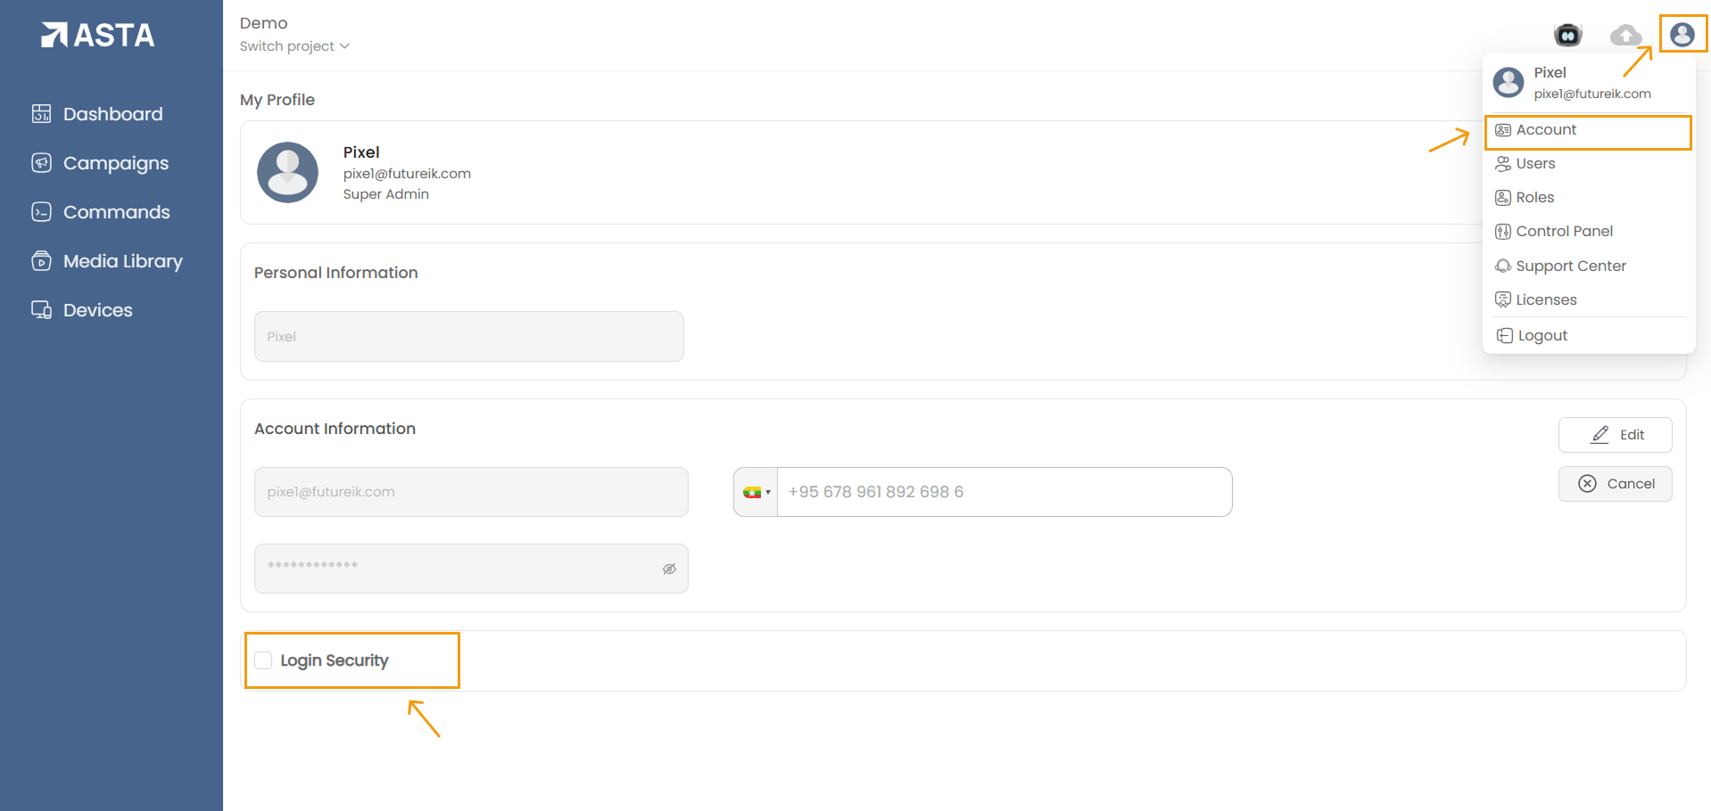1711x811 pixels.
Task: Go to Campaigns in the sidebar
Action: (115, 163)
